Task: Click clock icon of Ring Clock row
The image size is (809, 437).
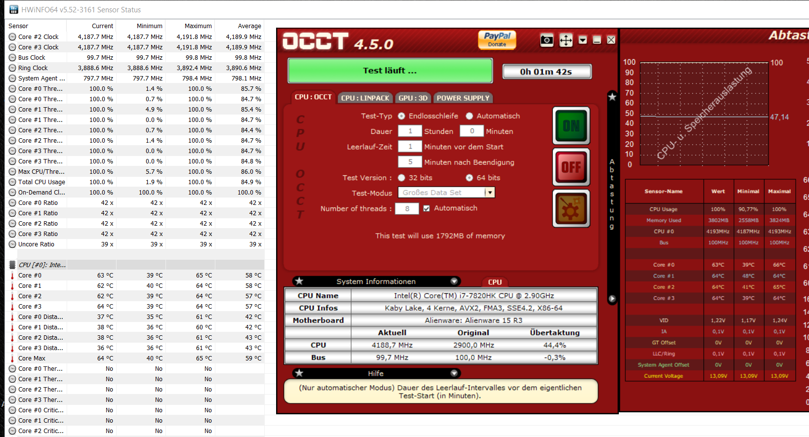Action: click(12, 68)
